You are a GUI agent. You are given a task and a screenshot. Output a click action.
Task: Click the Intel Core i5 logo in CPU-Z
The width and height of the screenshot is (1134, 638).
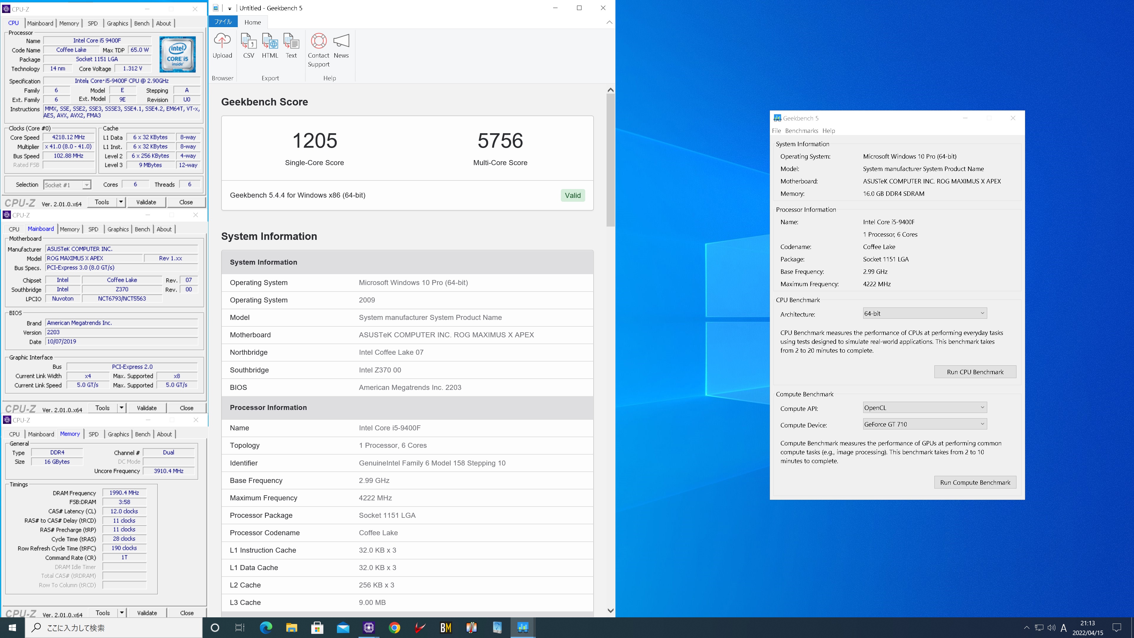(177, 55)
